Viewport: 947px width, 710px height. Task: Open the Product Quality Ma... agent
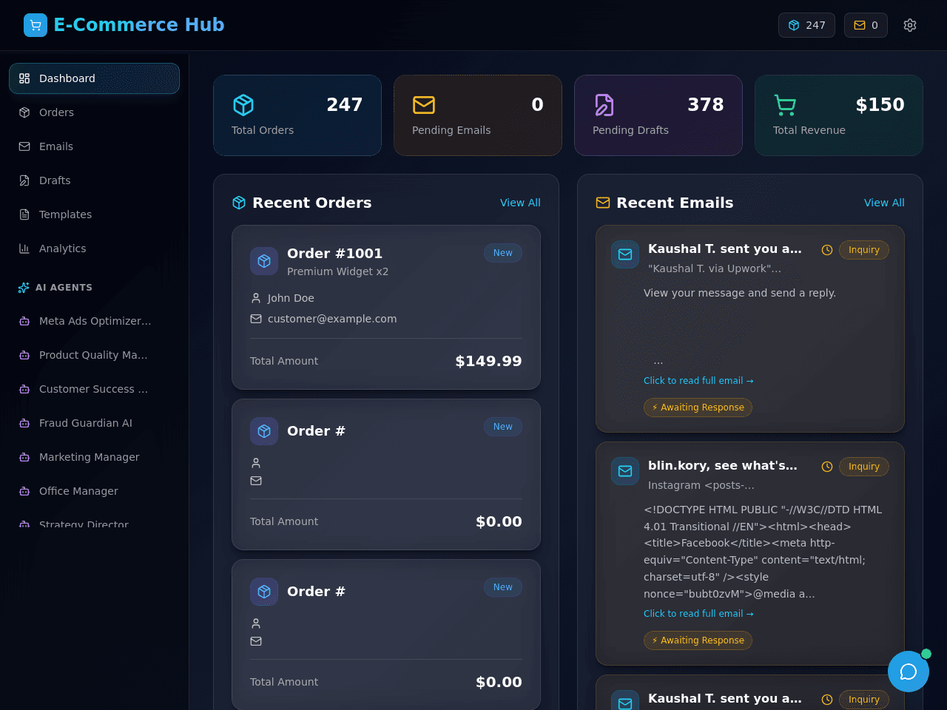(94, 355)
